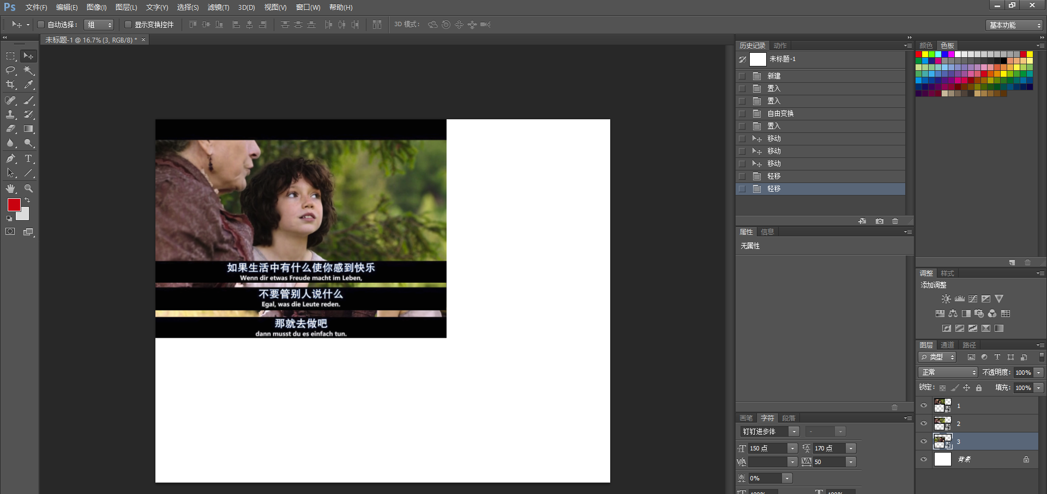Switch to the 路径 tab

[x=969, y=345]
